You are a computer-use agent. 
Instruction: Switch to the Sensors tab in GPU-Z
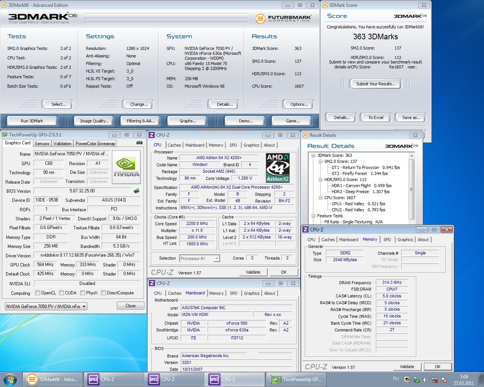[x=42, y=144]
